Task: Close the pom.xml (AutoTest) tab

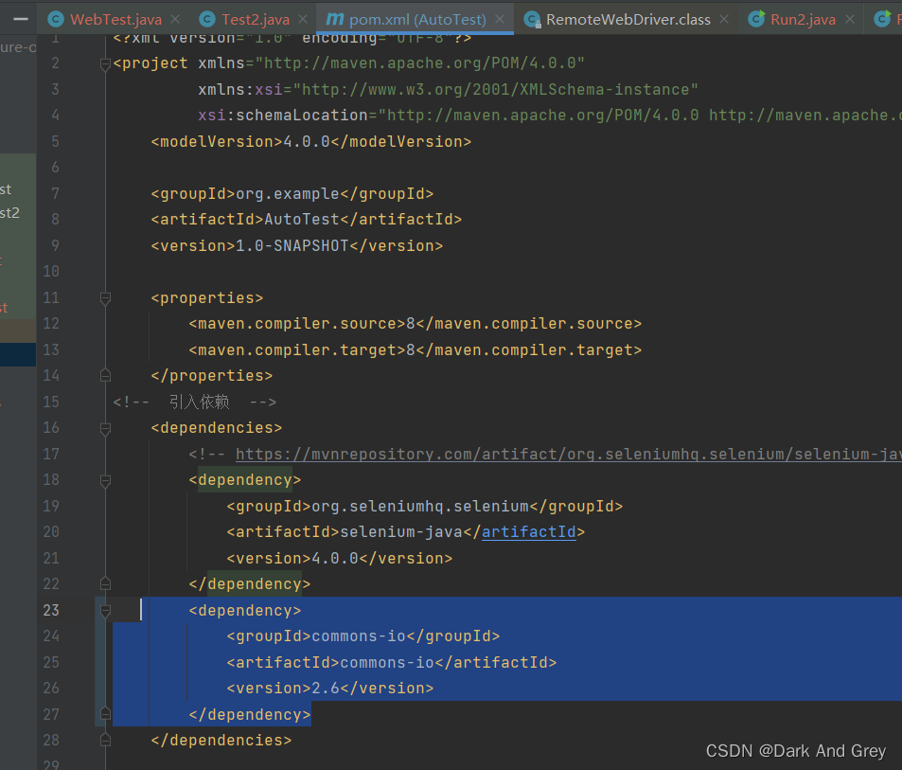Action: pos(500,20)
